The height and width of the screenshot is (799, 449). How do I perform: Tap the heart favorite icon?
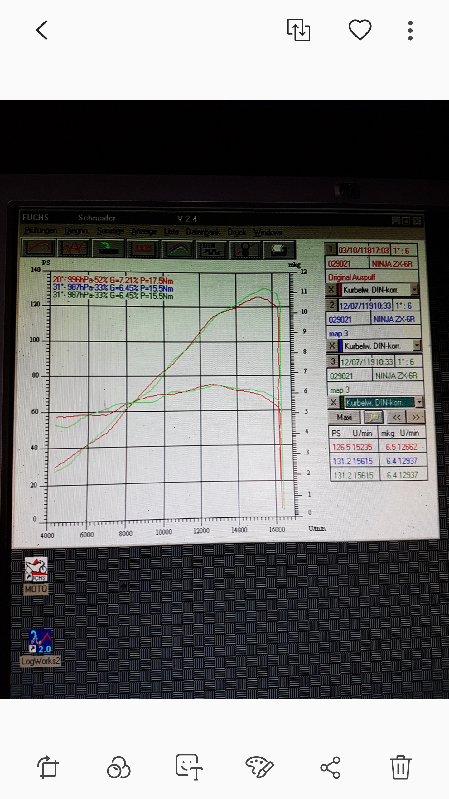tap(360, 30)
